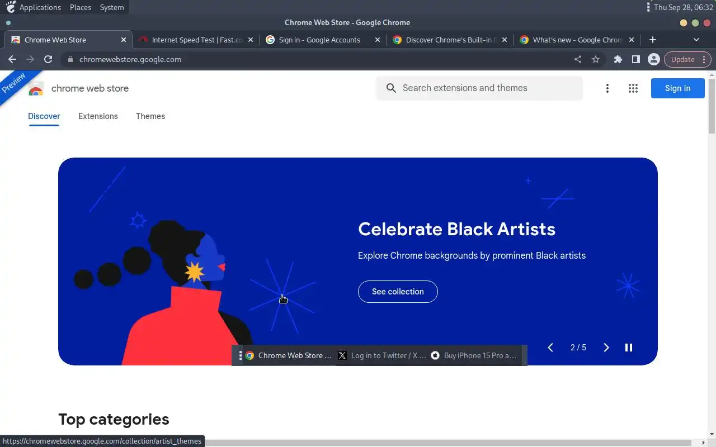
Task: Switch to Internet Speed Test tab
Action: click(x=197, y=40)
